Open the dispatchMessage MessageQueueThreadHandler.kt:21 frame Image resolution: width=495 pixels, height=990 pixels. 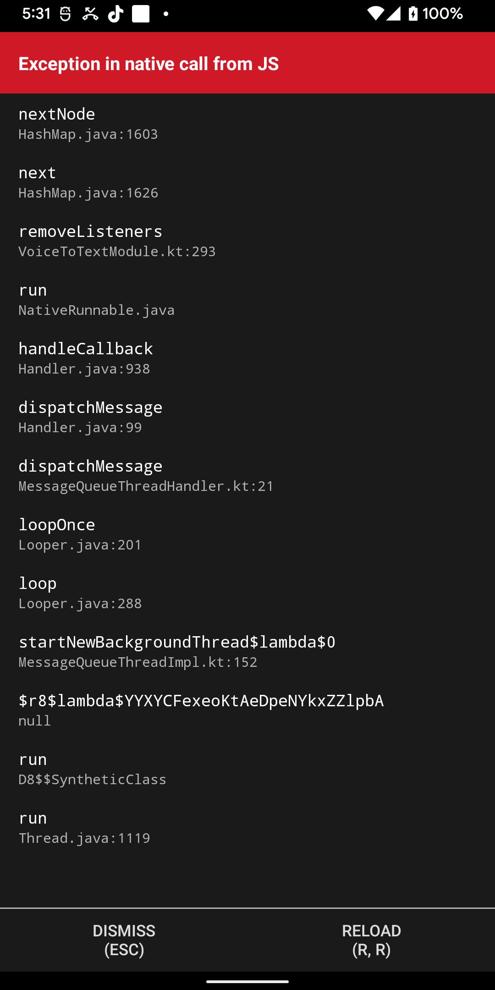146,476
